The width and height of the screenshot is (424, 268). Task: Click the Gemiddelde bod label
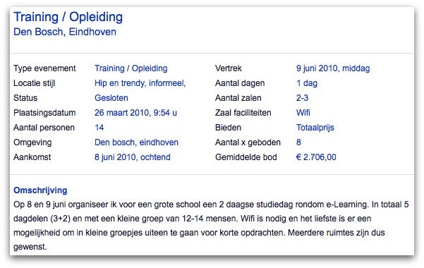246,157
